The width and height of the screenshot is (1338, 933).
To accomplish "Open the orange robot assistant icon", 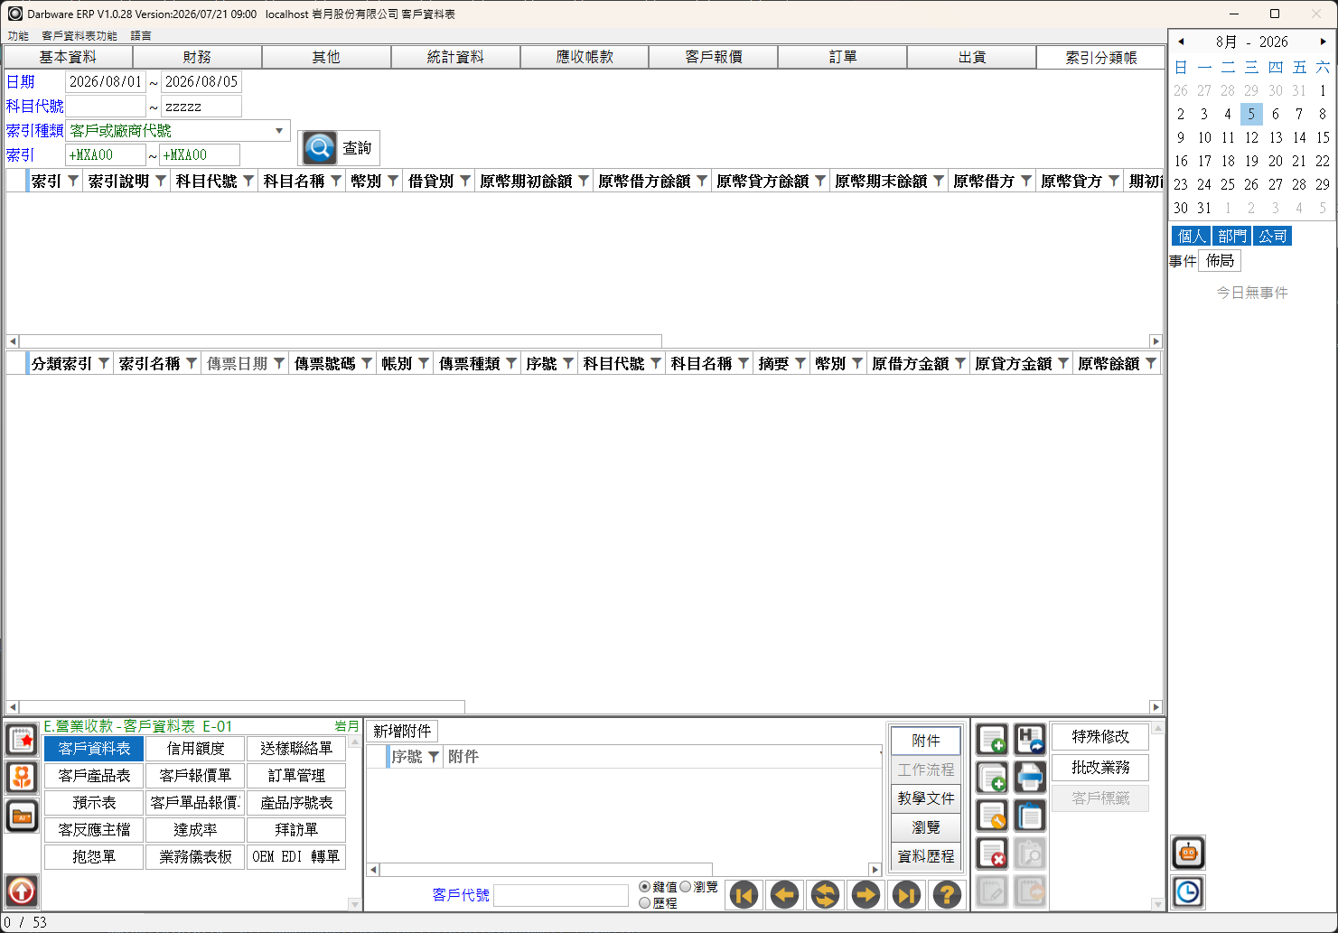I will click(x=1188, y=853).
